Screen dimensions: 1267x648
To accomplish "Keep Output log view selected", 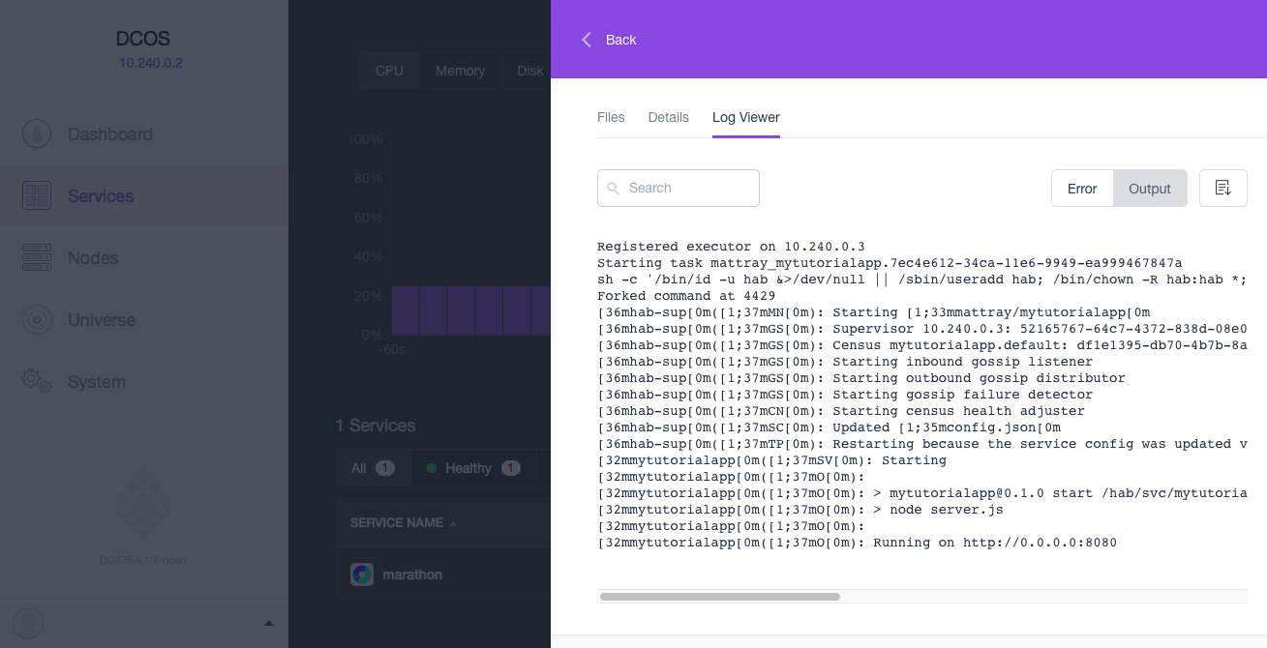I will tap(1150, 188).
